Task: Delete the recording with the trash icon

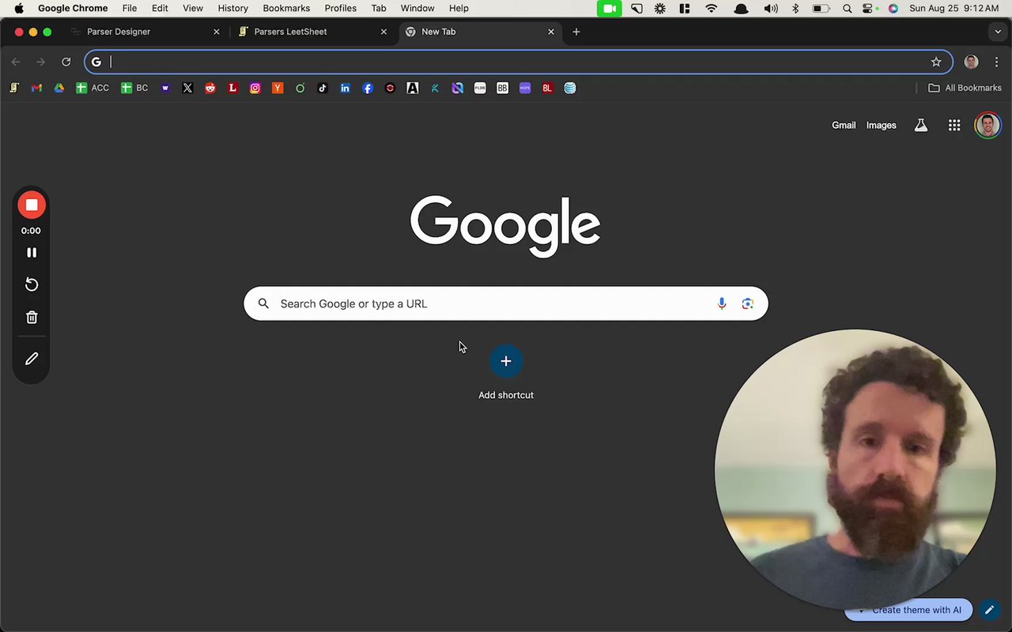Action: [32, 318]
